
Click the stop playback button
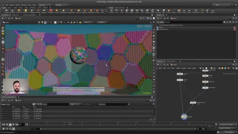click(x=10, y=125)
